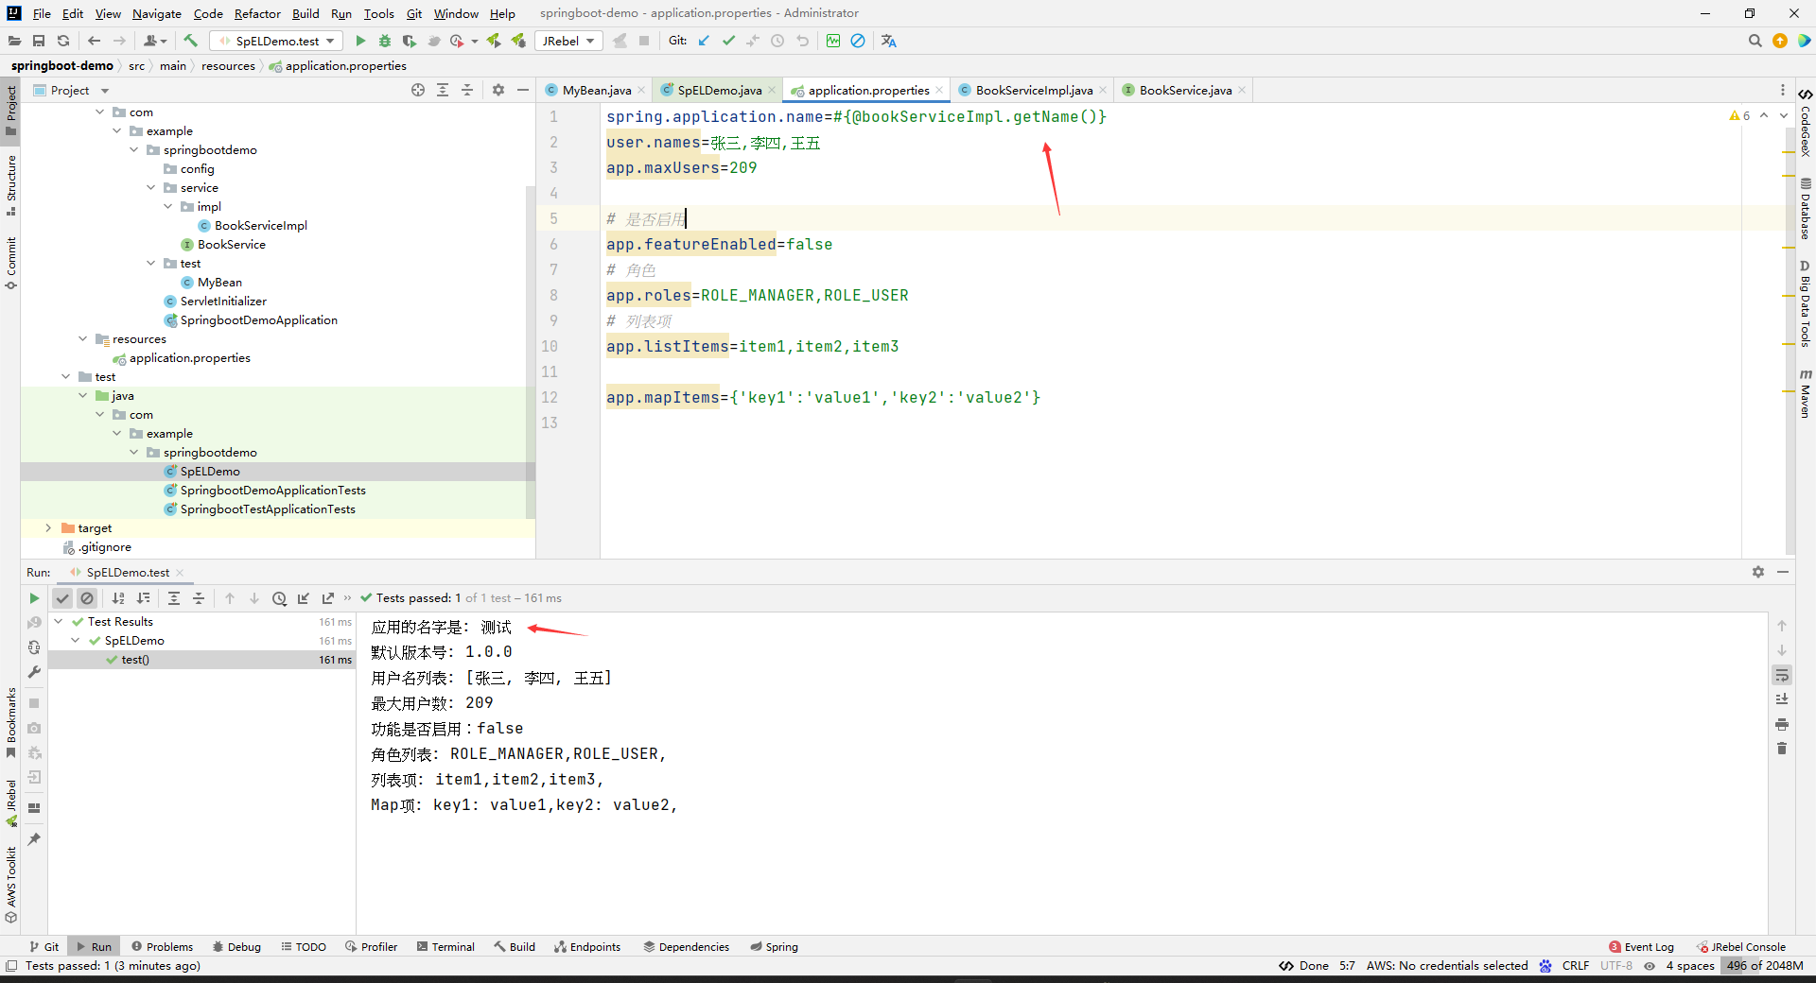Switch to the SpELDemo.java tab
The height and width of the screenshot is (983, 1816).
pos(719,90)
